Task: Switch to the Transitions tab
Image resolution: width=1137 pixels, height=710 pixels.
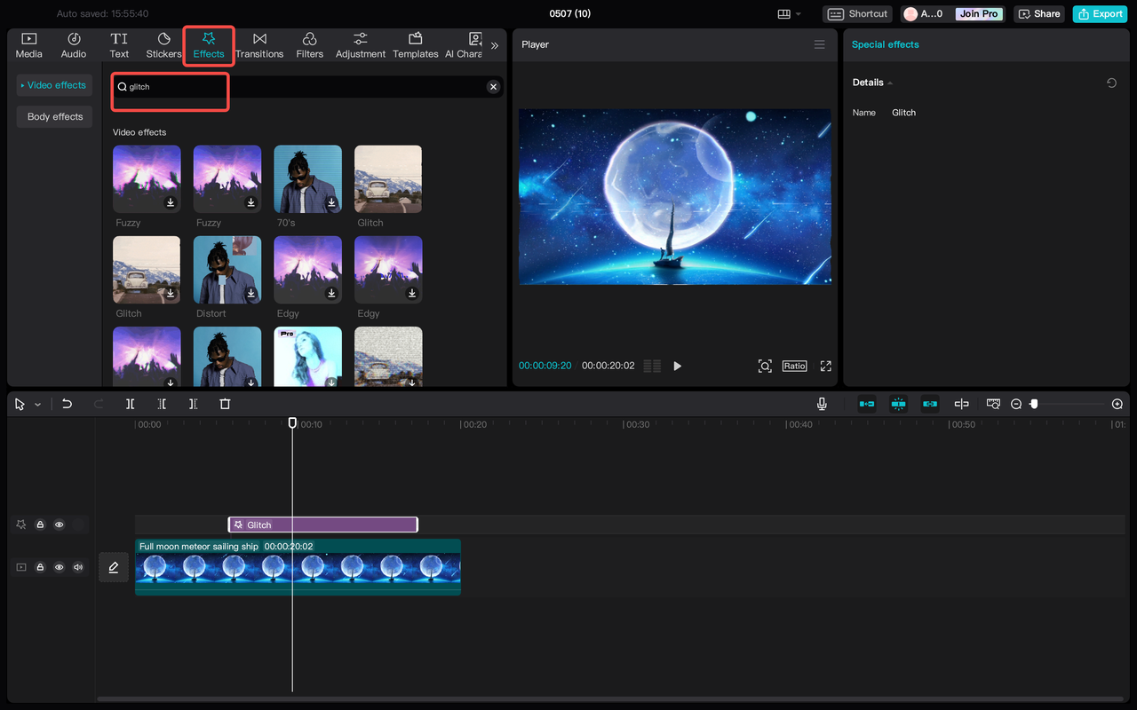Action: (x=259, y=45)
